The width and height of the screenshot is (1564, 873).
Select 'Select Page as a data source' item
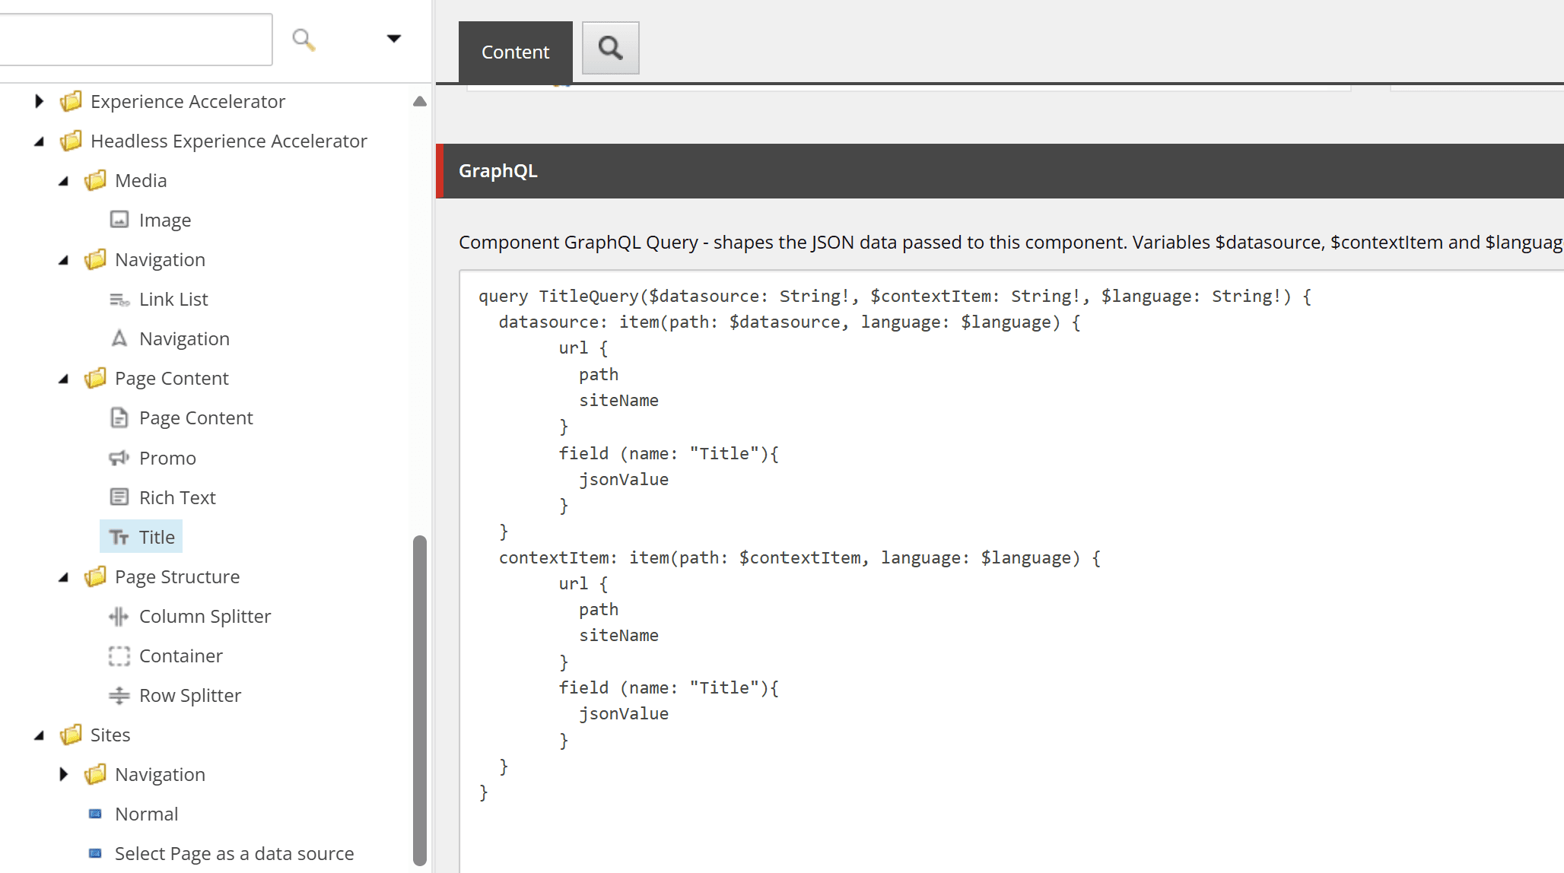(234, 853)
